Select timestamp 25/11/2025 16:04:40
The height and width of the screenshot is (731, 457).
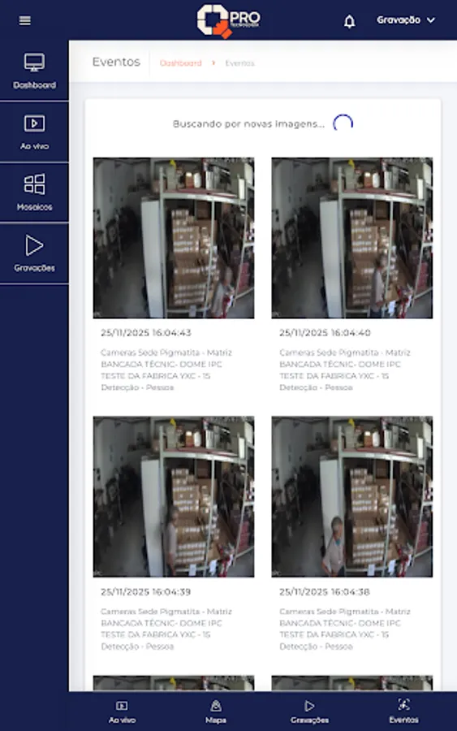[x=325, y=332]
